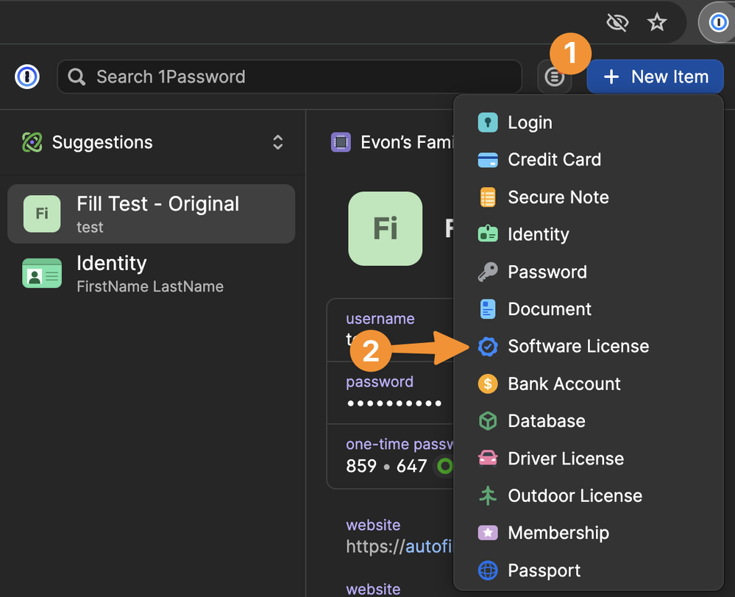Click in the Search 1Password field

pos(294,77)
